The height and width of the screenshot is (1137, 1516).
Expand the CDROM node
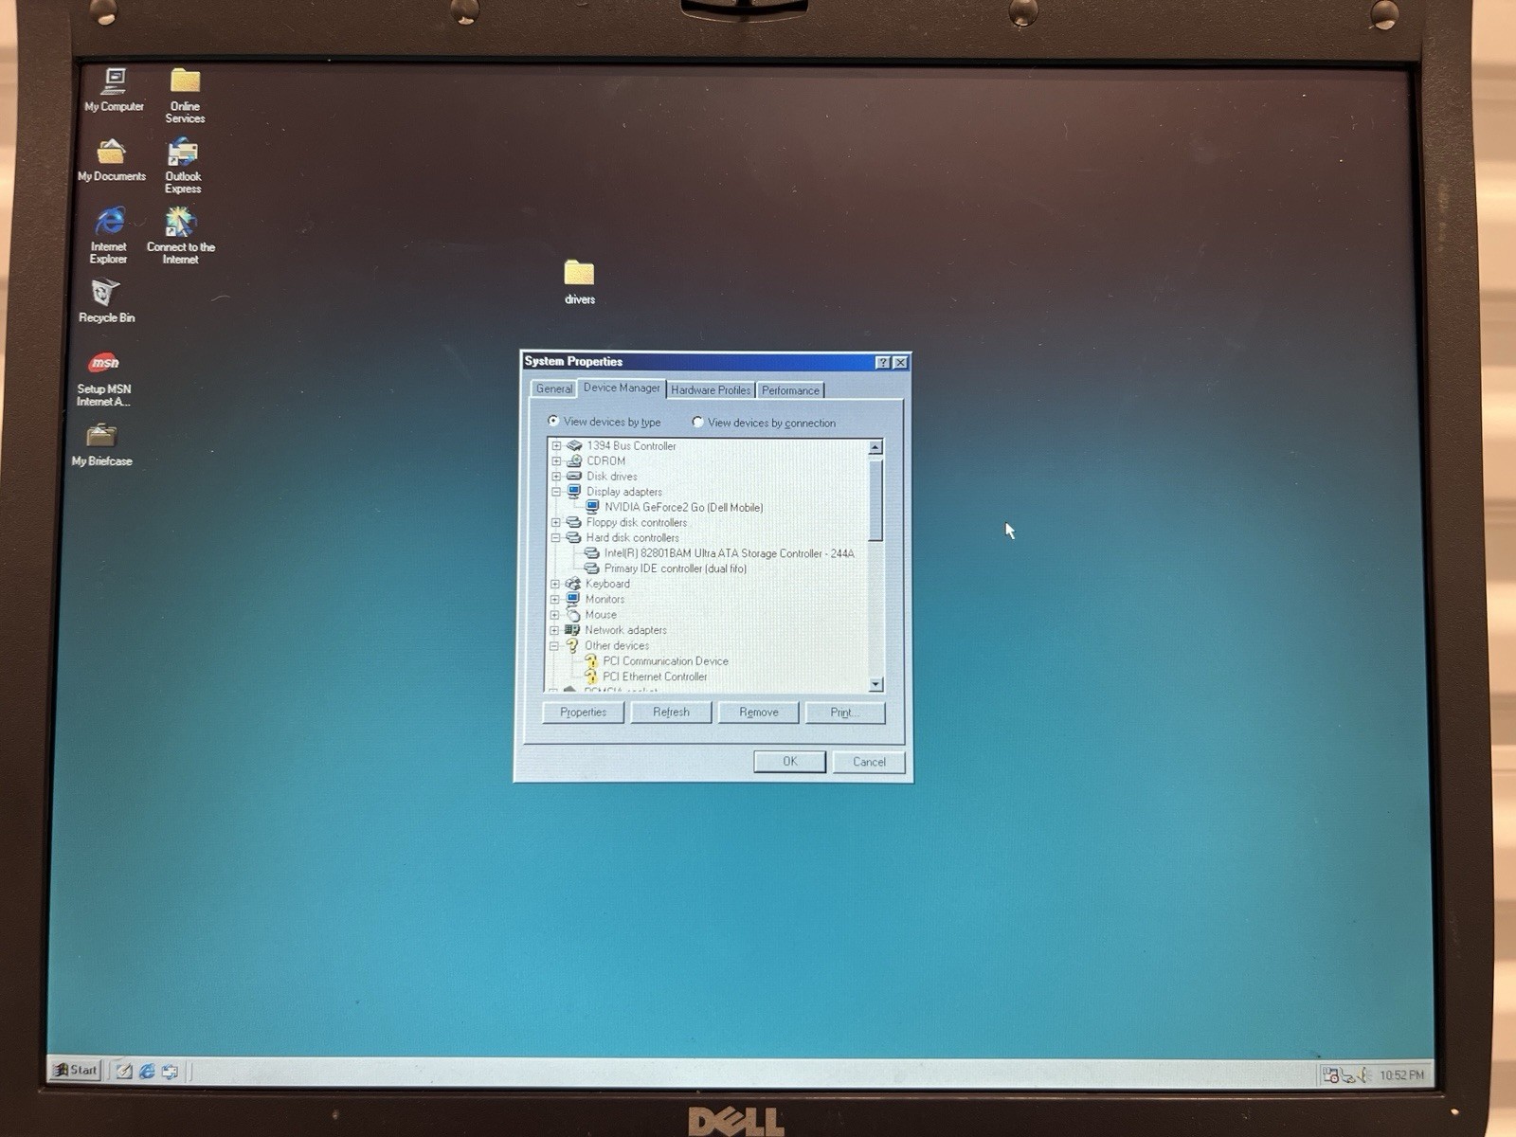click(x=557, y=460)
